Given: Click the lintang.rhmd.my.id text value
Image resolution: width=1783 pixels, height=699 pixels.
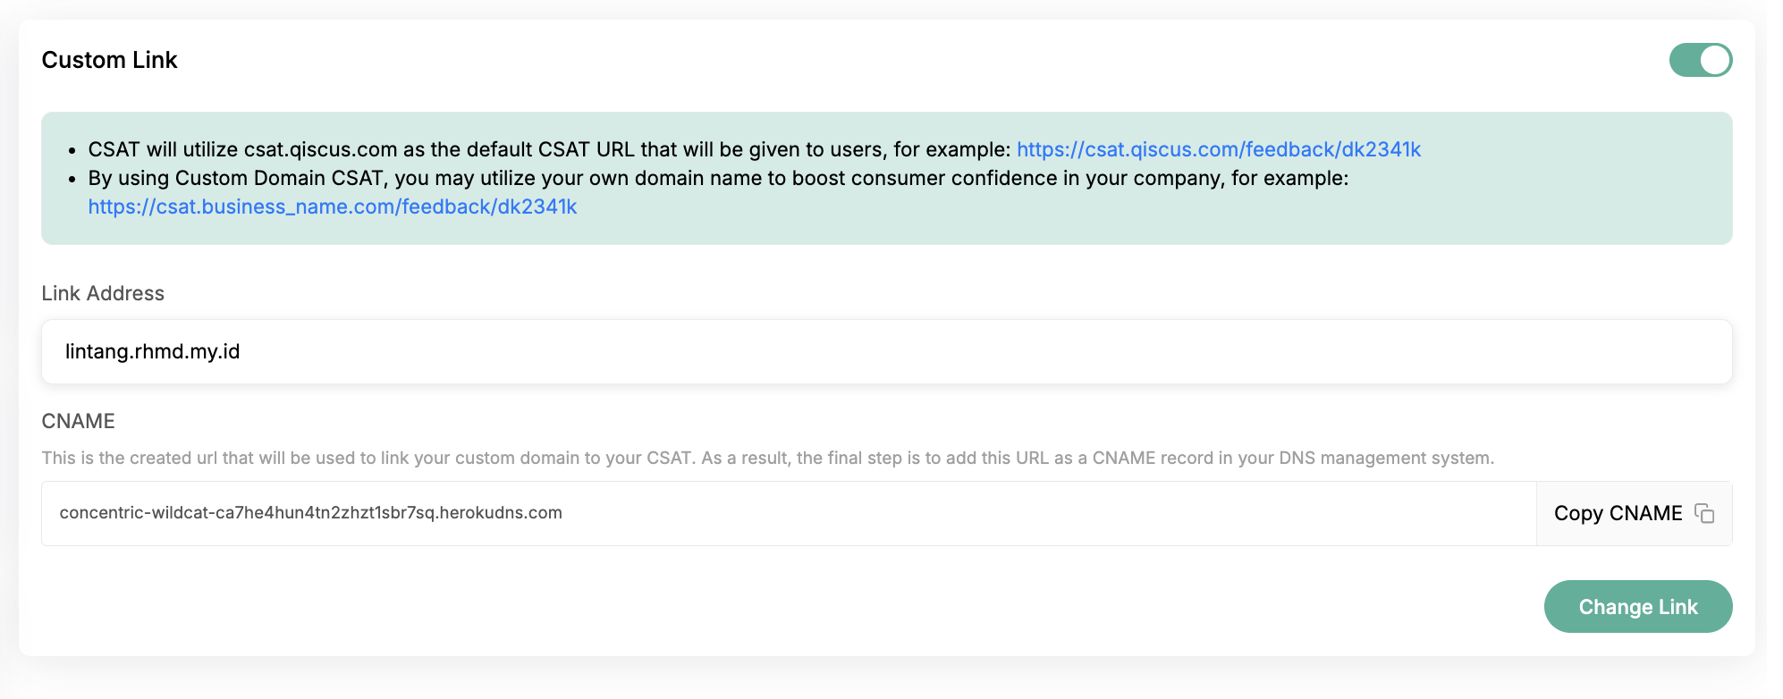Looking at the screenshot, I should pyautogui.click(x=153, y=351).
